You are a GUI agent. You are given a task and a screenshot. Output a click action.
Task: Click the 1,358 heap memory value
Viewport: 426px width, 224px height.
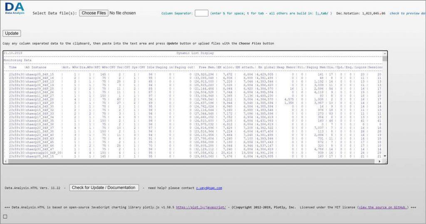coord(289,103)
